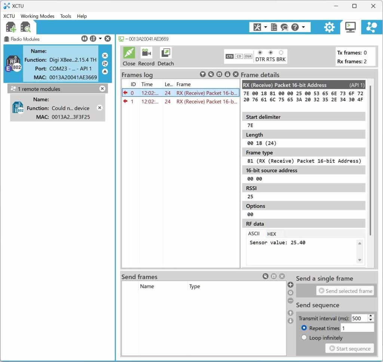The image size is (383, 362).
Task: Toggle the frames log scroll lock
Action: point(227,74)
